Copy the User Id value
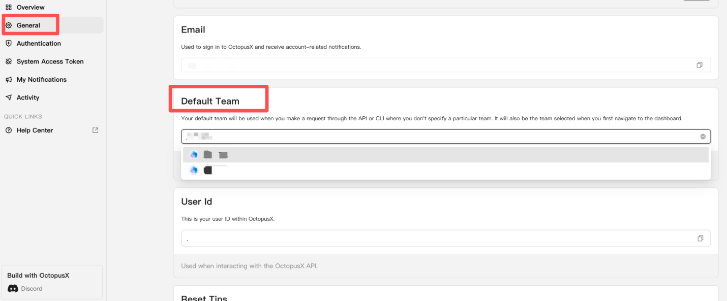727x301 pixels. pos(700,239)
